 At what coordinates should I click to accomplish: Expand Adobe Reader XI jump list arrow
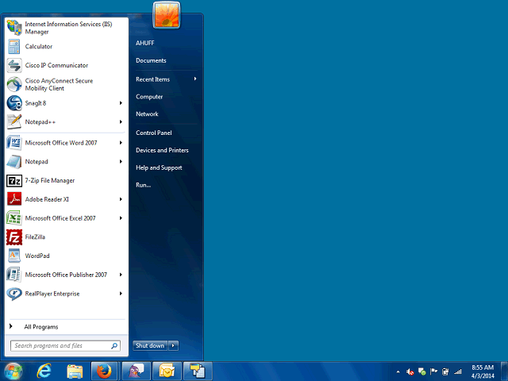[x=121, y=199]
